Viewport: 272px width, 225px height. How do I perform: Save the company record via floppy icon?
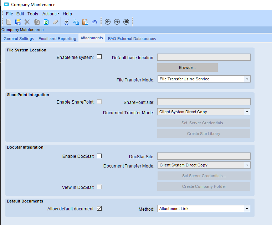[18, 22]
